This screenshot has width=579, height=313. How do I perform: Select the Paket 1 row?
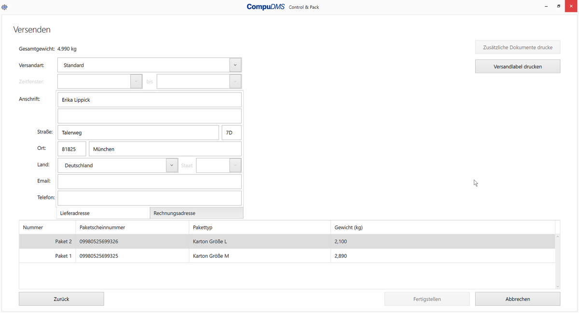coord(287,256)
